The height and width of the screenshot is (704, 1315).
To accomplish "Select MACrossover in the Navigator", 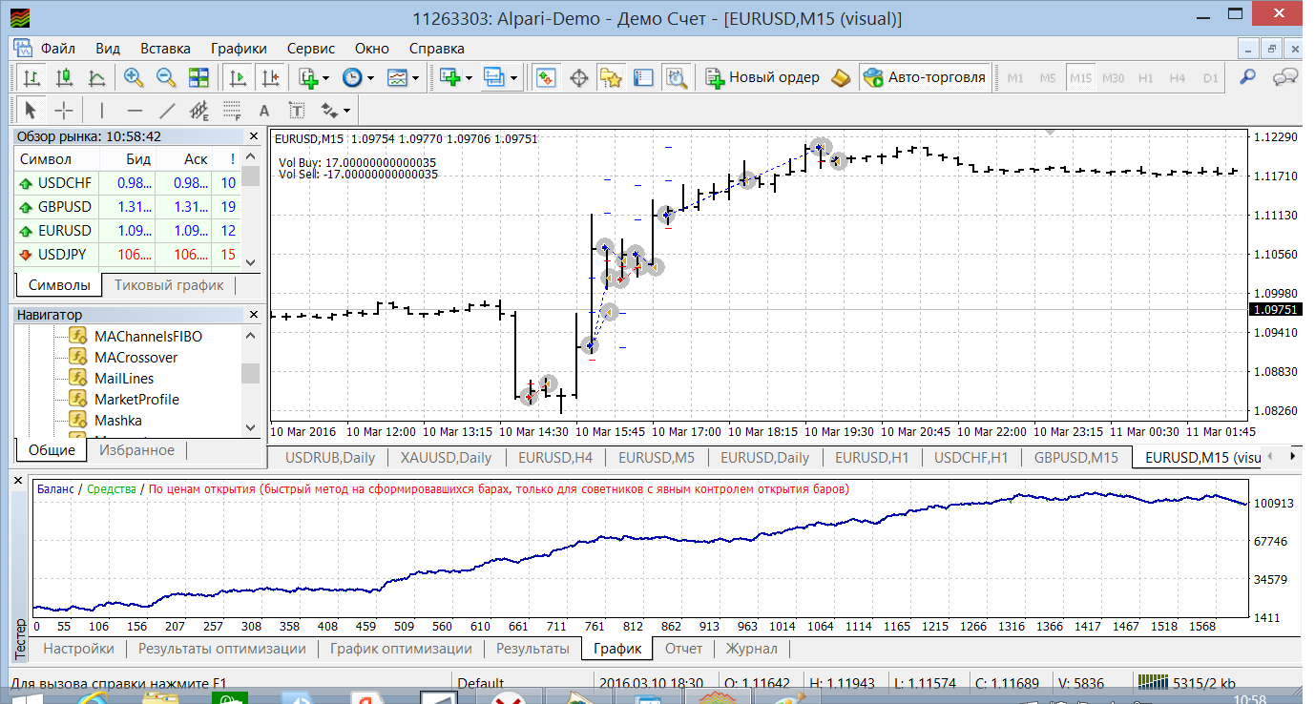I will [136, 358].
